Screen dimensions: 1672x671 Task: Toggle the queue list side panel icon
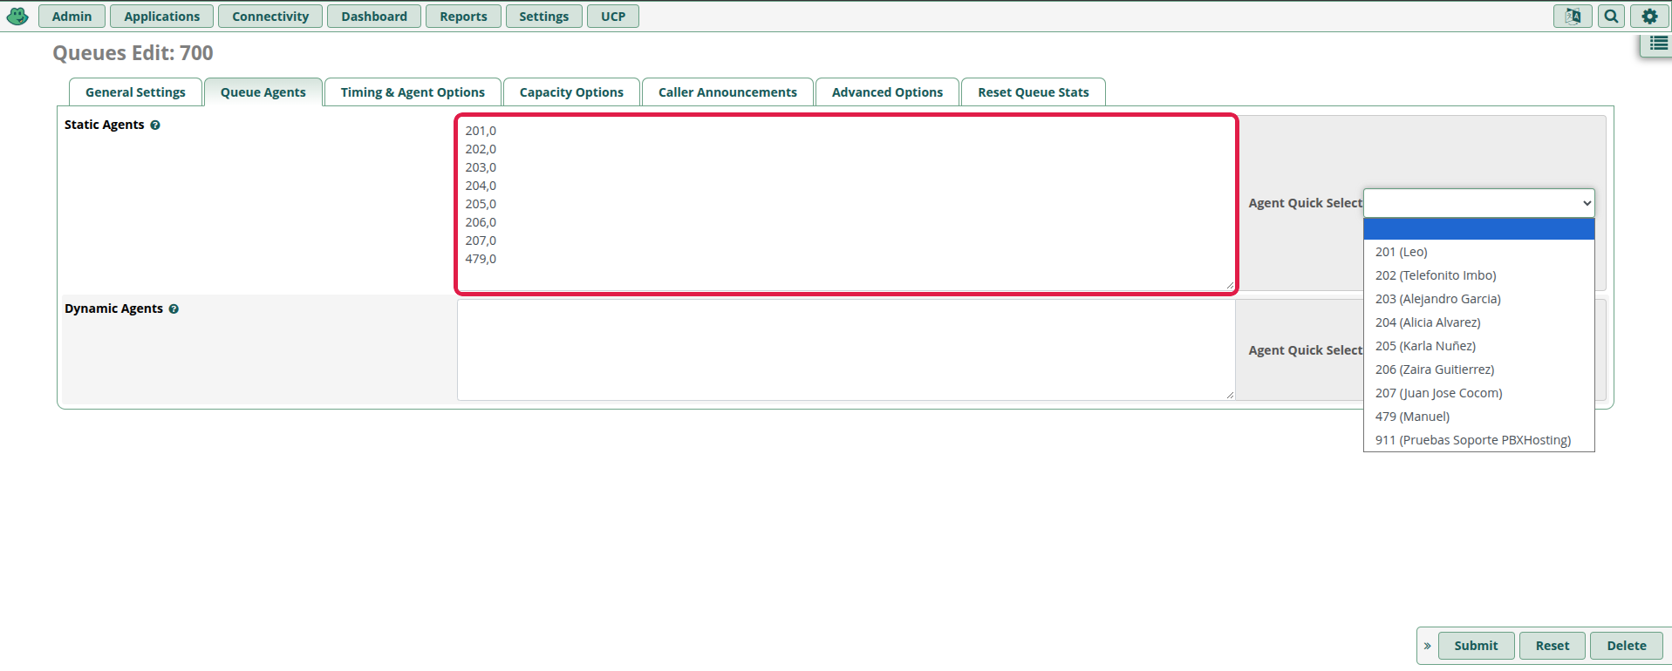[1658, 44]
